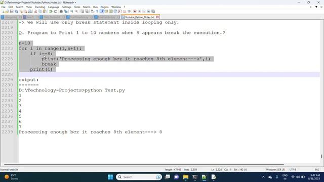Play back the recorded macro icon
Image resolution: width=324 pixels, height=182 pixels.
[144, 11]
